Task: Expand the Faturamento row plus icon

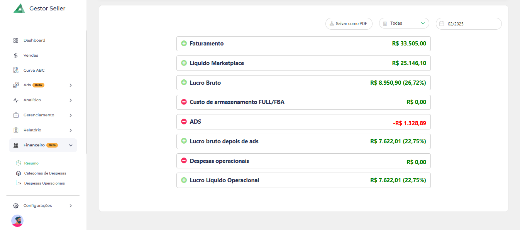Action: coord(184,44)
